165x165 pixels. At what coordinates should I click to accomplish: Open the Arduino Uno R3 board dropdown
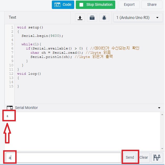(x=138, y=18)
